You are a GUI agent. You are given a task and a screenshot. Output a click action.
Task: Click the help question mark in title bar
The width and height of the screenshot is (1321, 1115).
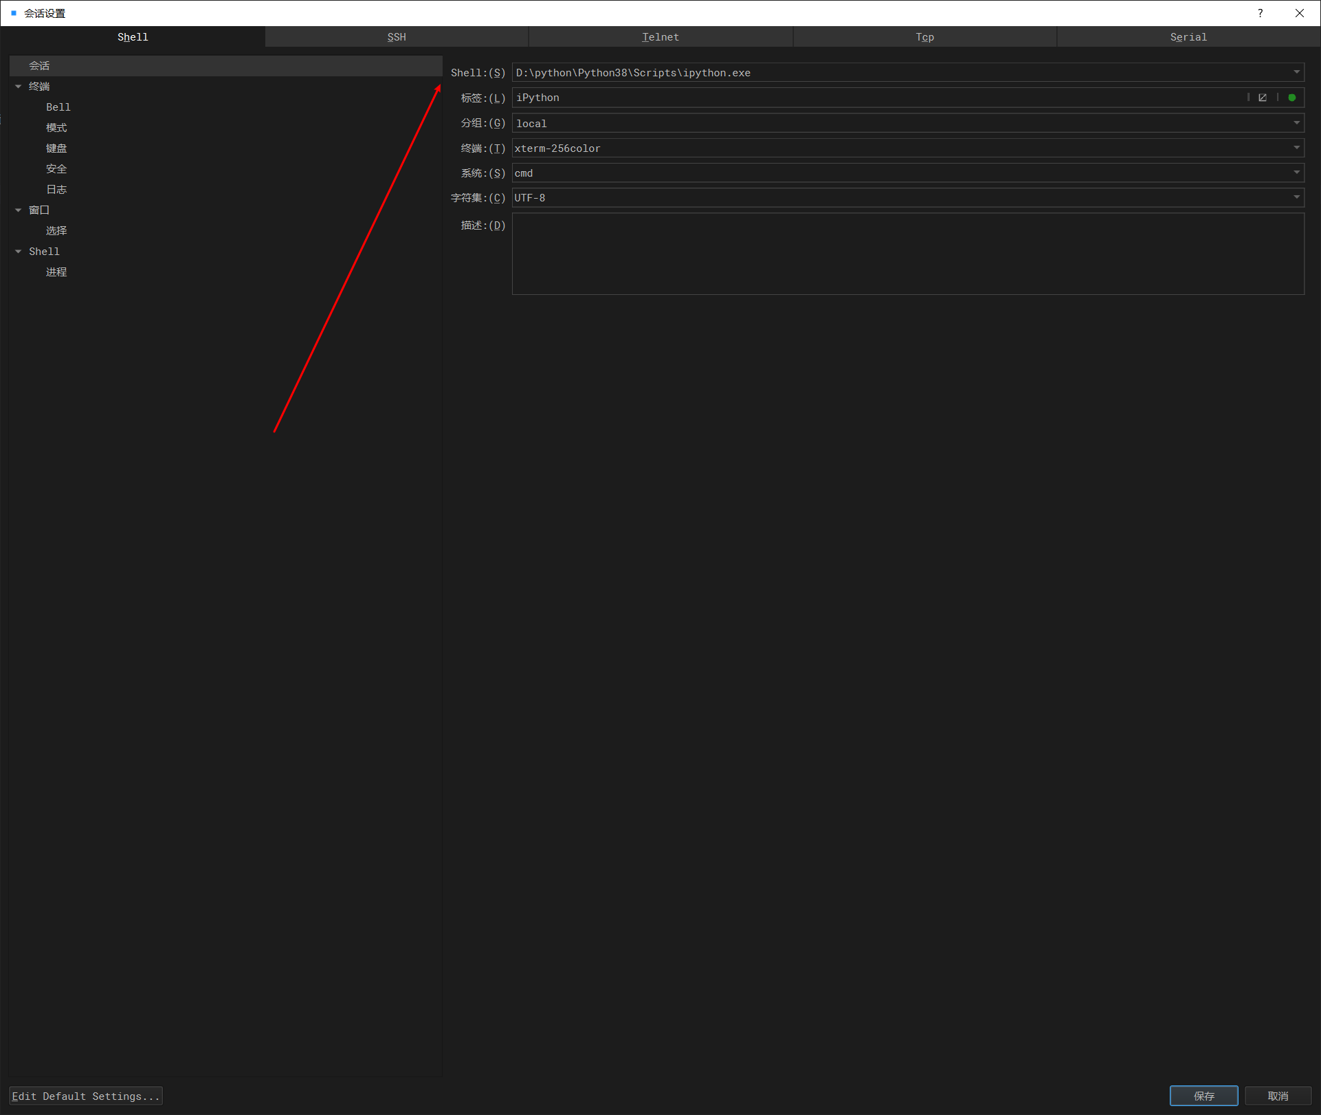(1260, 13)
